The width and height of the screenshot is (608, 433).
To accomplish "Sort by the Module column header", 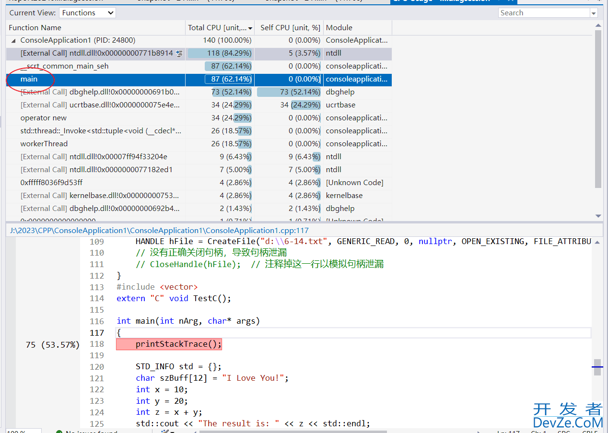I will 358,28.
